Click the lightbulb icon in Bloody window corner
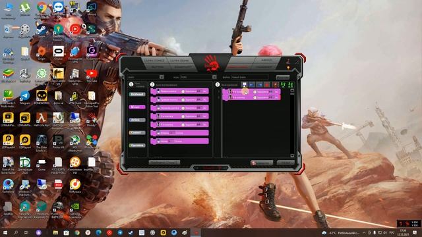The height and width of the screenshot is (237, 422). coord(288,67)
